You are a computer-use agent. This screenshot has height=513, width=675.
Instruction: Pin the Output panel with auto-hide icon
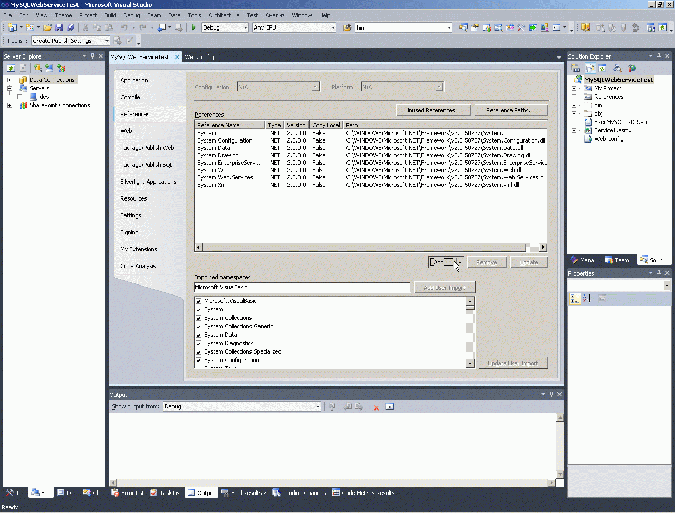point(552,394)
